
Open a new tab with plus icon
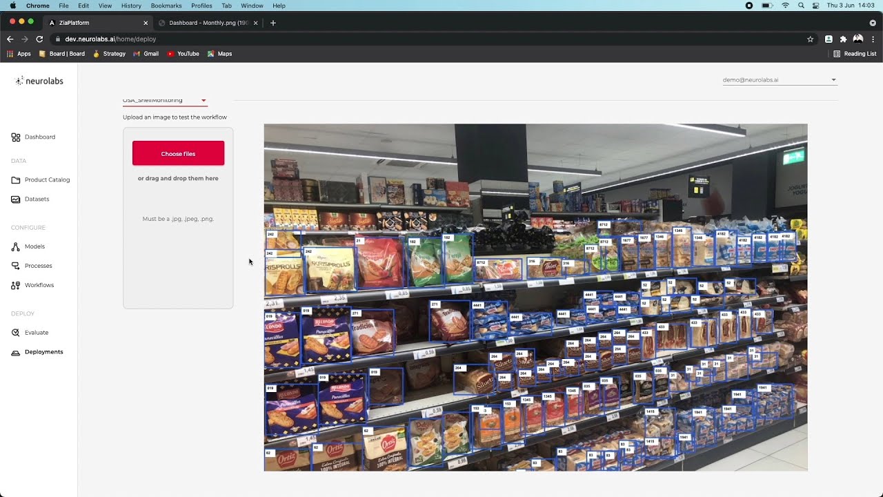coord(273,23)
